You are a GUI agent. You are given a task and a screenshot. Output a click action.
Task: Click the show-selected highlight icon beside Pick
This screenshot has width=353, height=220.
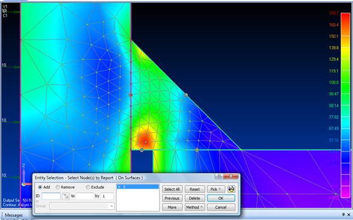231,189
